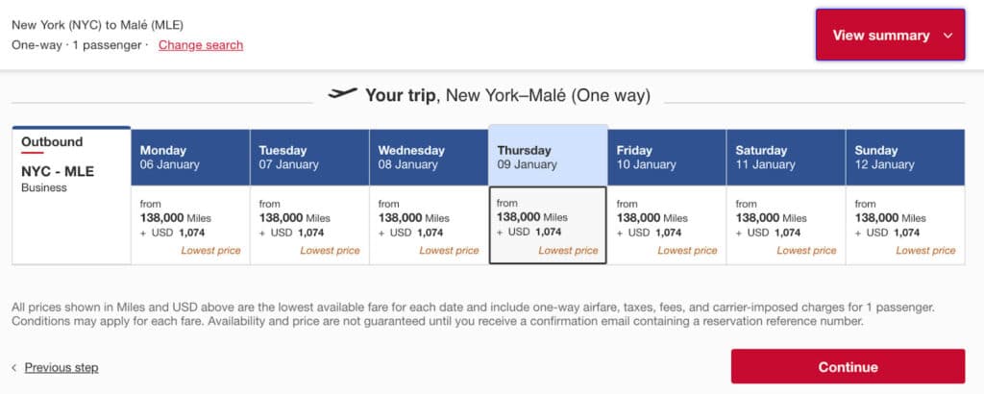
Task: Choose Friday's lowest price fare cell
Action: point(667,226)
